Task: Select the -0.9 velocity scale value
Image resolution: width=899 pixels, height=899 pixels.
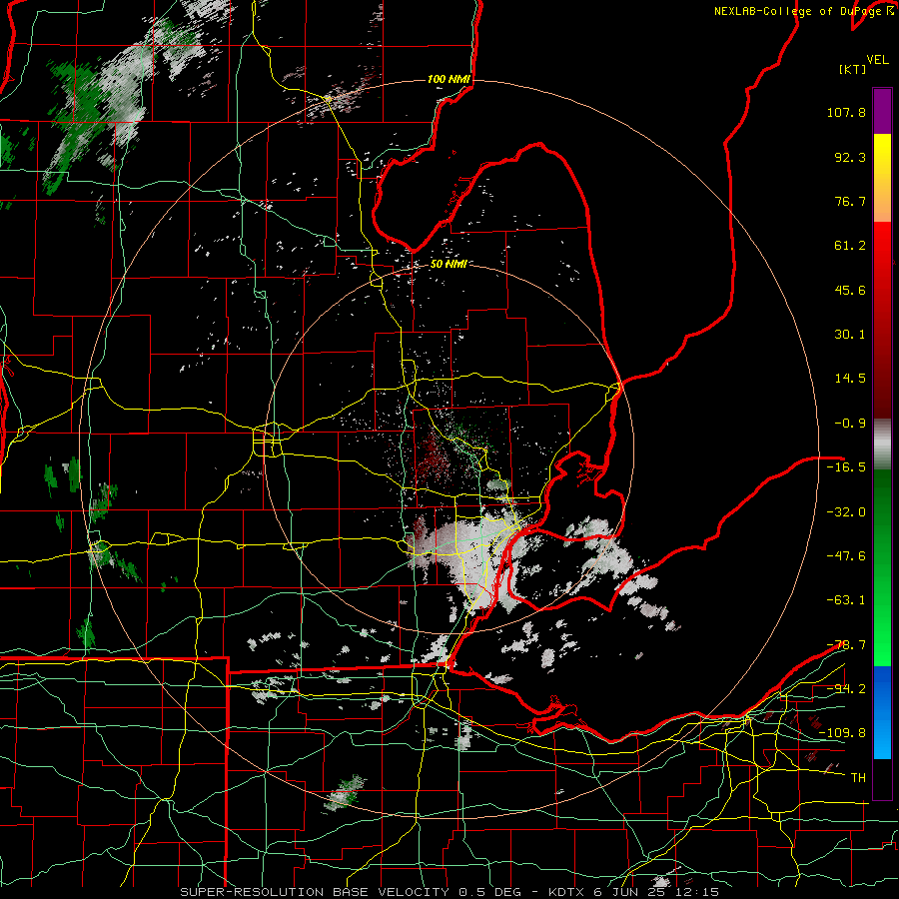Action: [x=850, y=424]
